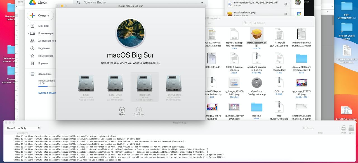Expand the Компьютеры tree arrow

(x=28, y=33)
